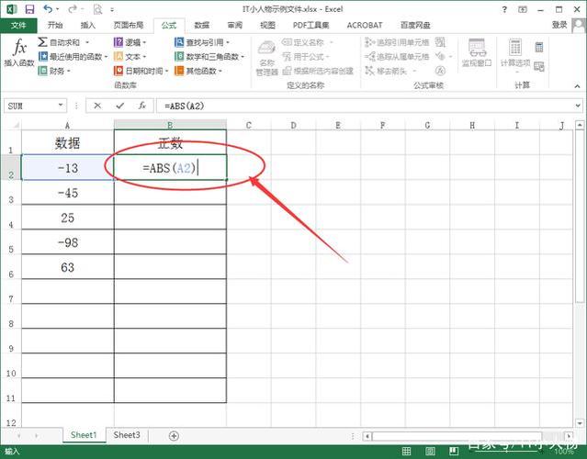The width and height of the screenshot is (587, 459).
Task: Select the row 7 header
Action: (x=11, y=292)
